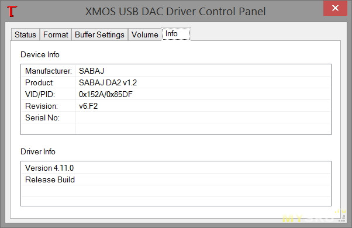Select the Manufacturer SABAJ row
The image size is (352, 228).
click(x=176, y=71)
